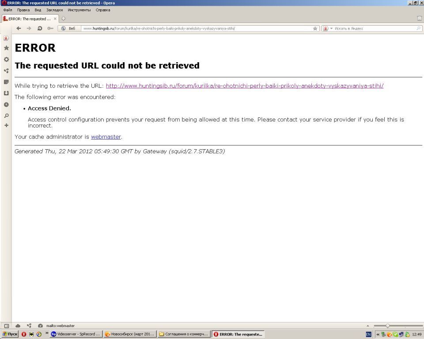Viewport: 424px width, 339px height.
Task: Open the Notes panel in the sidebar
Action: pos(6,82)
